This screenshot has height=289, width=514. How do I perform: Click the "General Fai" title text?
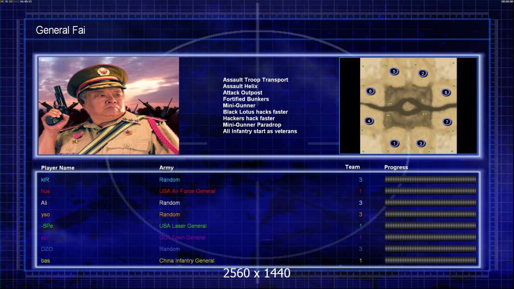click(x=60, y=30)
